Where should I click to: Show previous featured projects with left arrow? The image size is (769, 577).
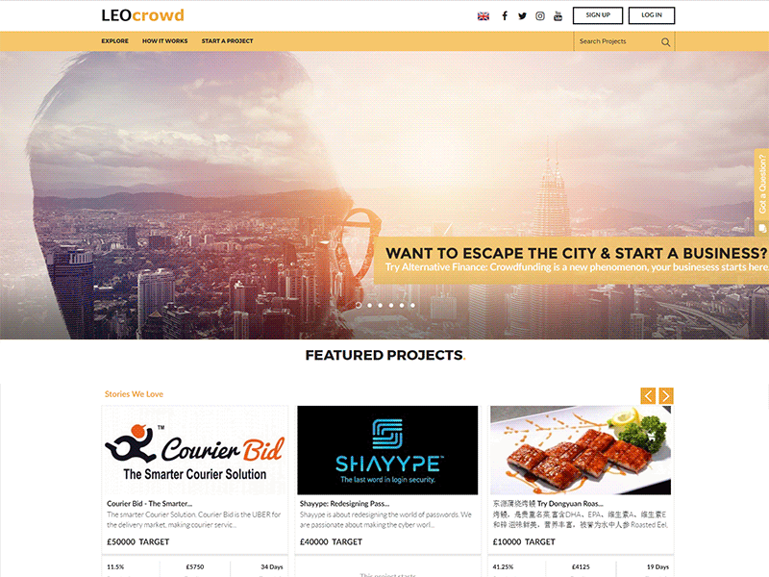click(648, 395)
